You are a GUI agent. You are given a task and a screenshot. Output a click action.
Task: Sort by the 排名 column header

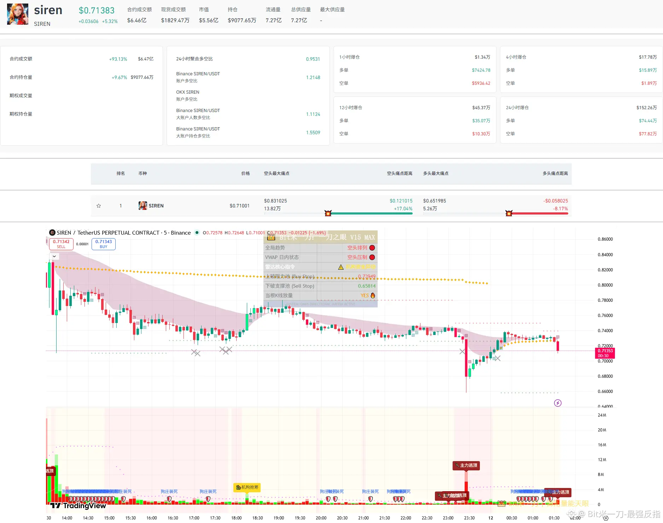121,174
